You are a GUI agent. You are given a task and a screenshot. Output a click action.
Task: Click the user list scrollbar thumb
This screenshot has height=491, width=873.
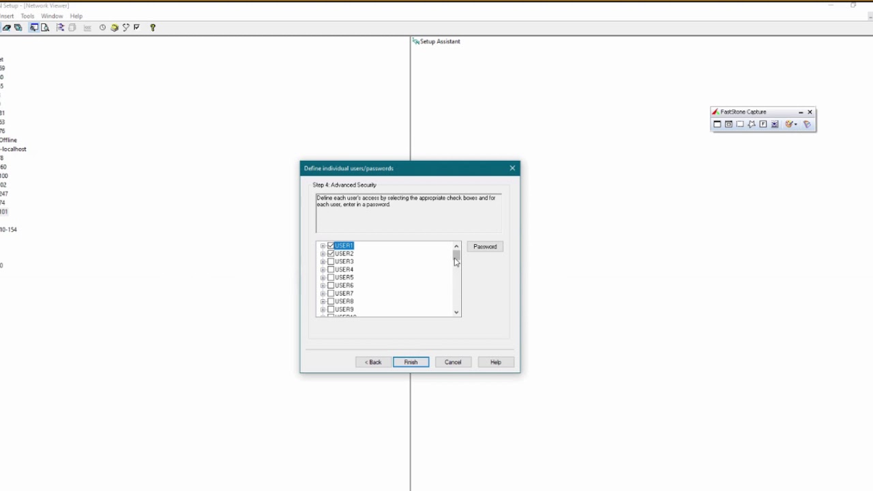[456, 256]
